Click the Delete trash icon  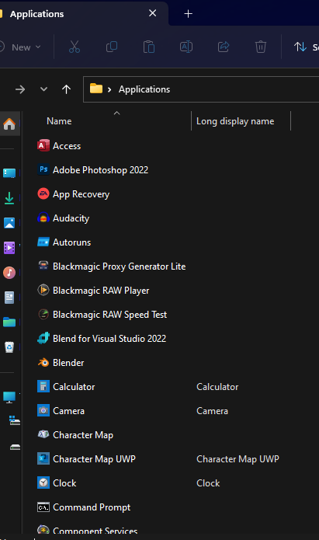click(261, 47)
